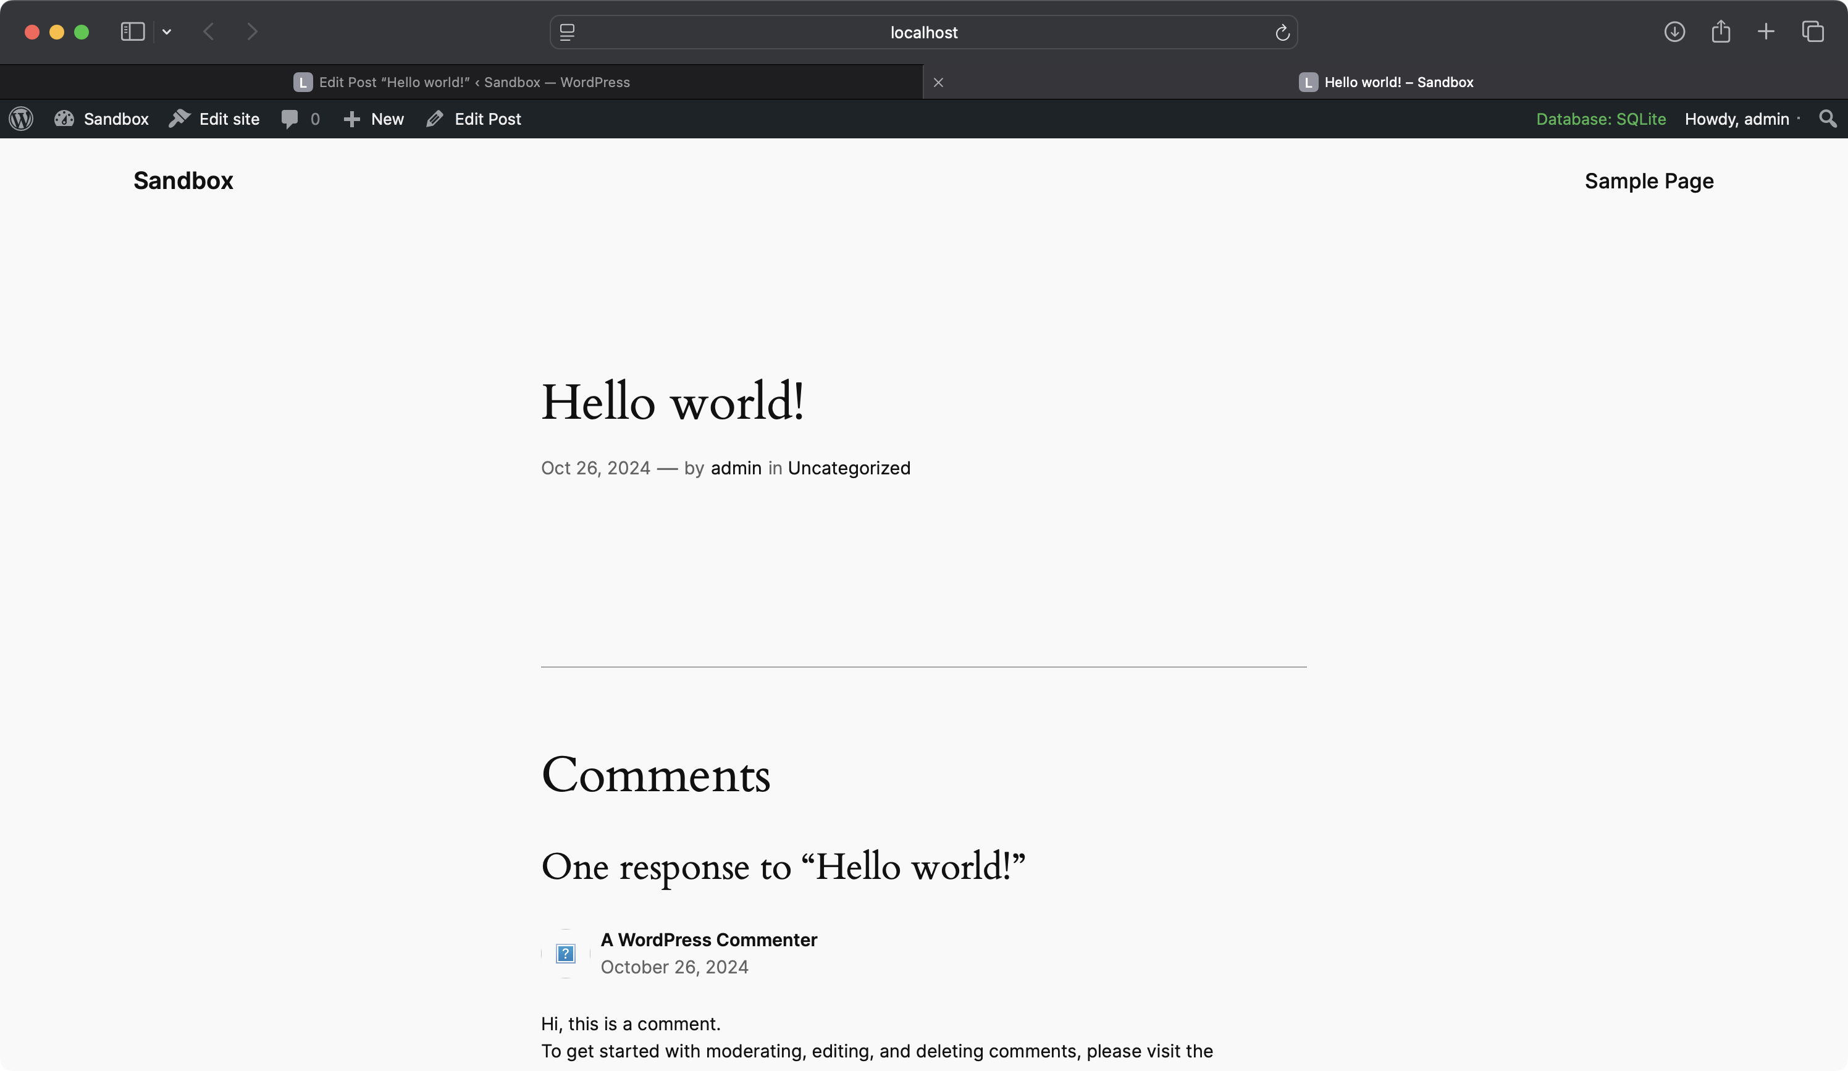Click the comment count 0 in admin bar
This screenshot has width=1848, height=1071.
coord(314,119)
